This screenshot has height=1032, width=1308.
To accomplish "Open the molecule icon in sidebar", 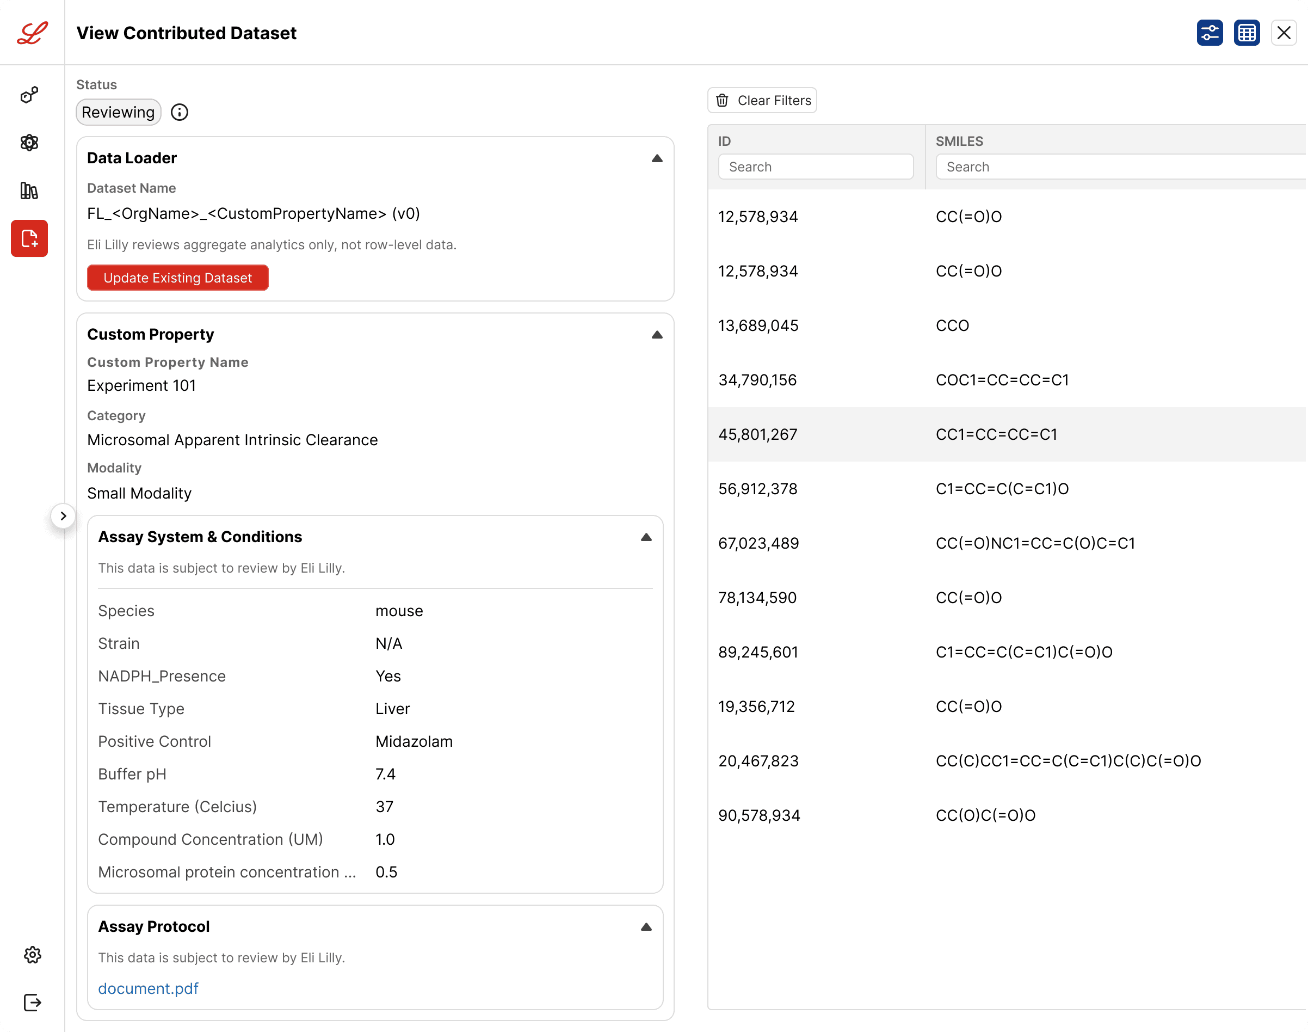I will coord(29,95).
